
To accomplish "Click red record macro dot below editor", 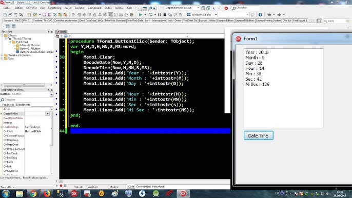I will point(61,186).
